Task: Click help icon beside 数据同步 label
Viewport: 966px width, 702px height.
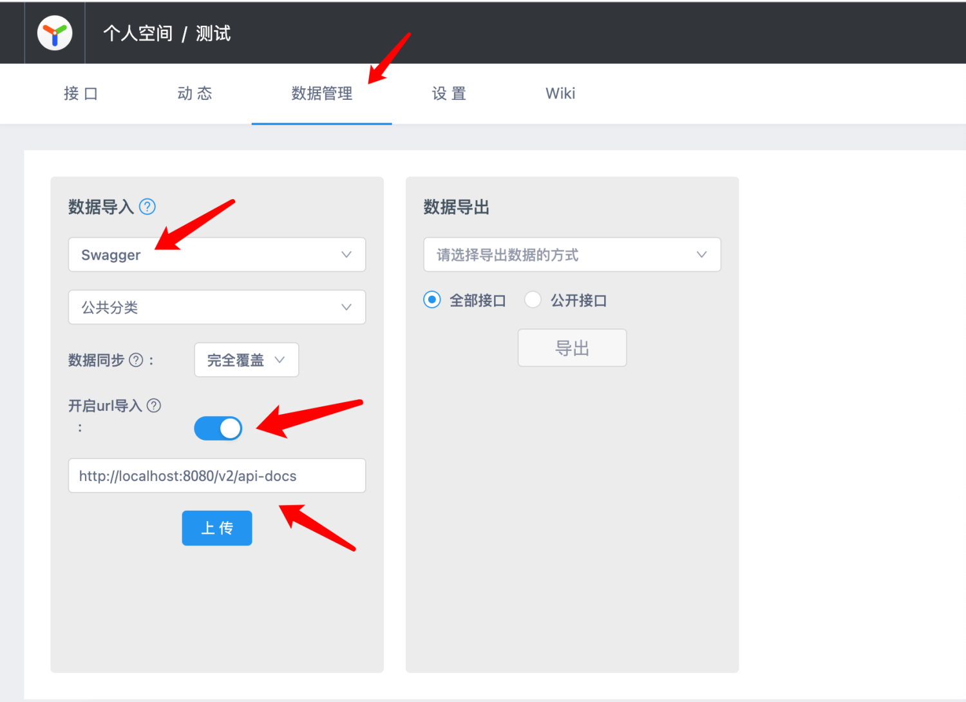Action: pos(136,360)
